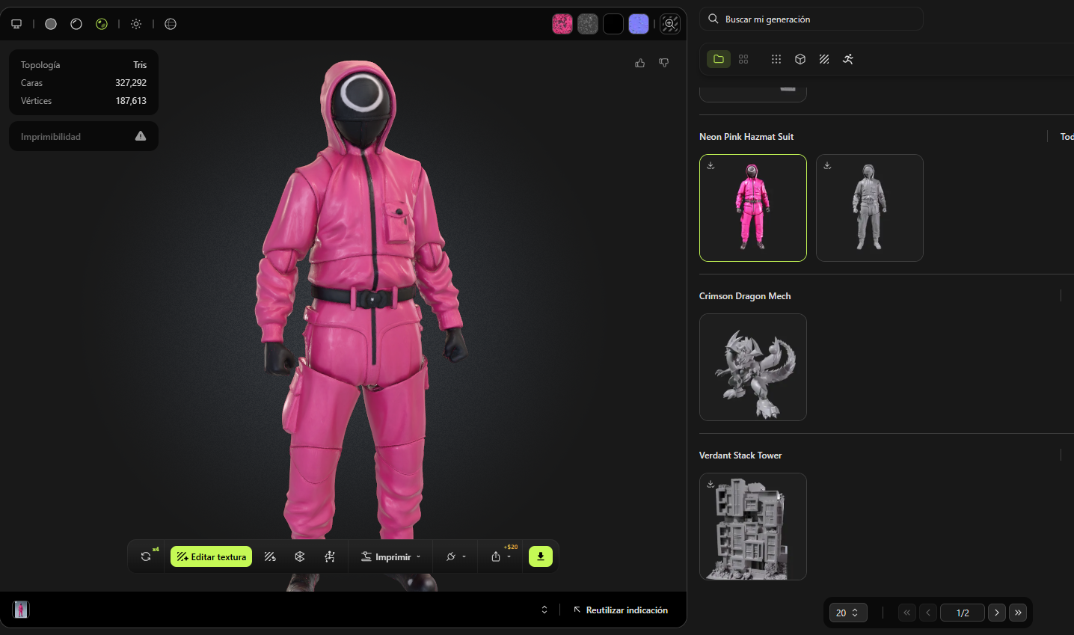
Task: Click the Buscar mi generación search field
Action: click(811, 19)
